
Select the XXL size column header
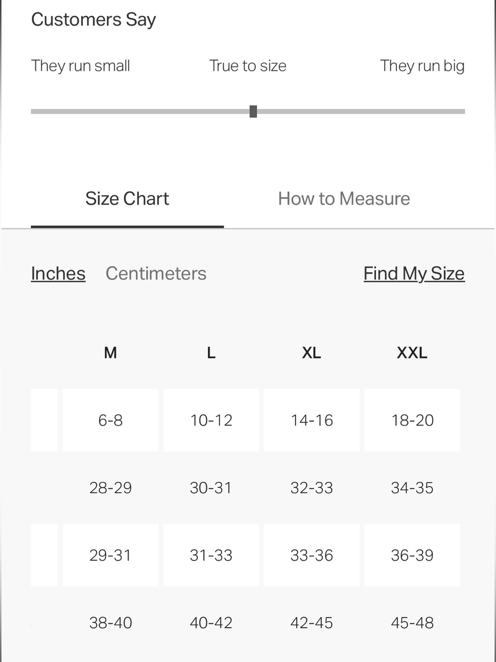tap(412, 353)
